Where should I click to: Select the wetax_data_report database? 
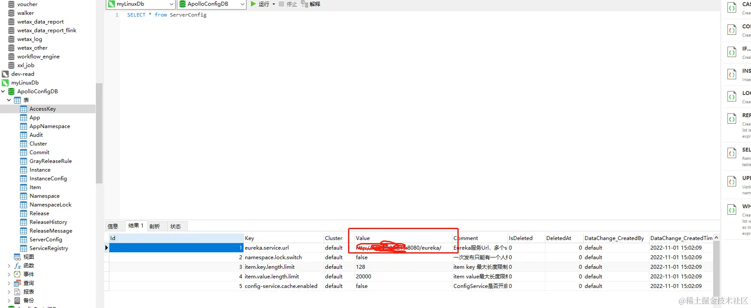pos(41,22)
